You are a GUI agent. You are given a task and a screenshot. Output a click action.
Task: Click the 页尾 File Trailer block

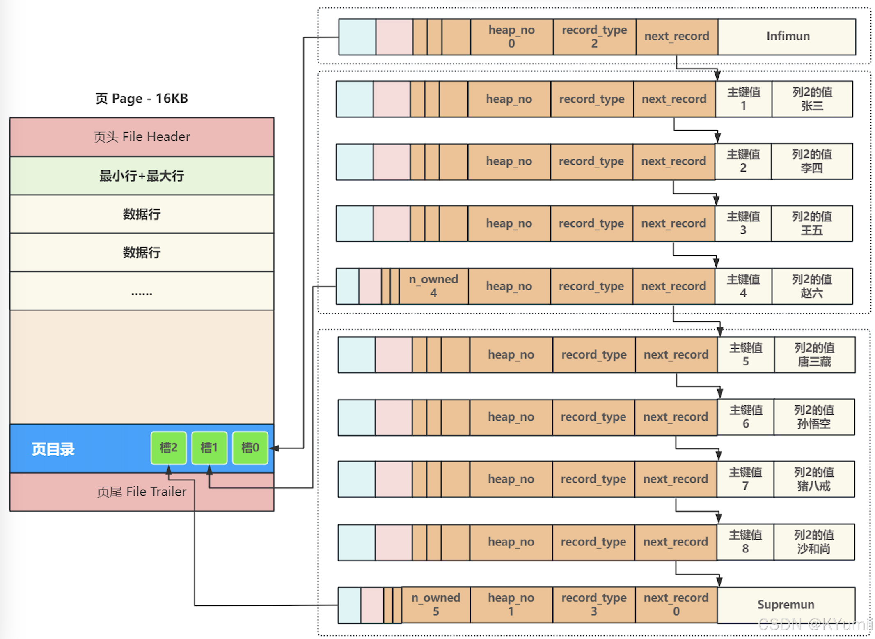pos(142,492)
